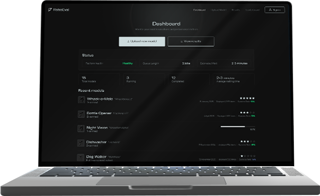Screen dimensions: 320x196
Task: Click the Whack-a-Mole five-star rating
Action: pos(247,98)
